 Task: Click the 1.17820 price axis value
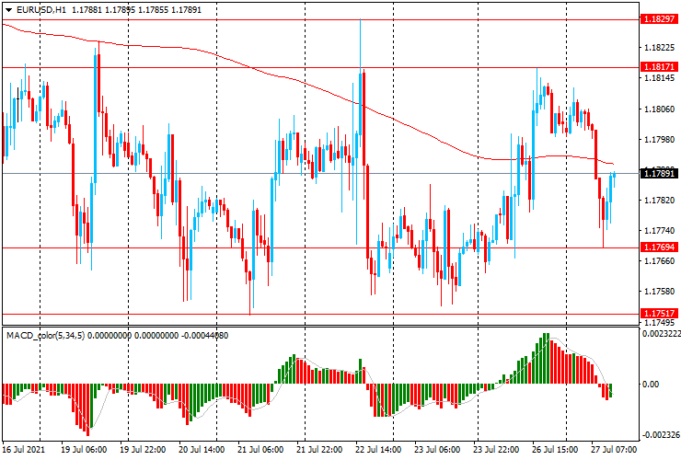click(x=659, y=201)
